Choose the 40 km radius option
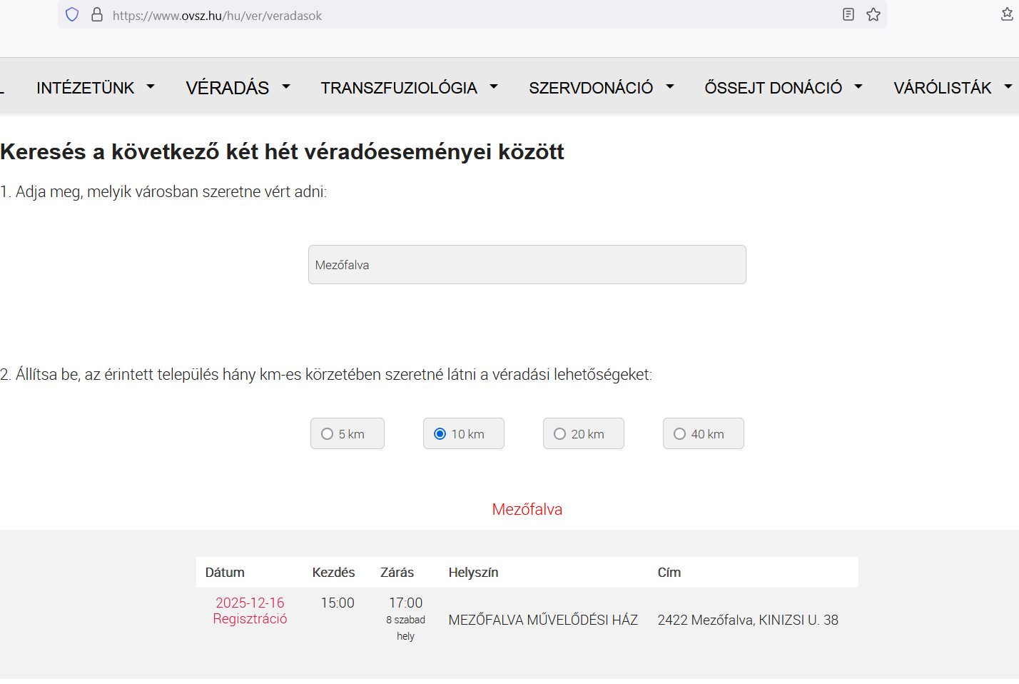The image size is (1019, 684). [x=680, y=434]
